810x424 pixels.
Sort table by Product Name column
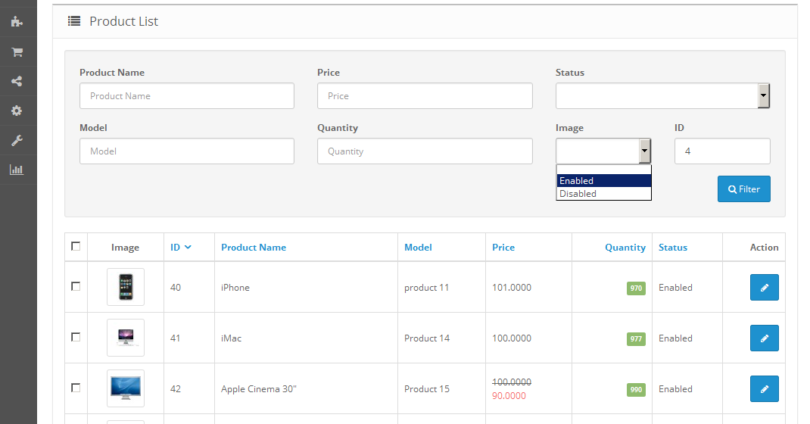tap(254, 248)
